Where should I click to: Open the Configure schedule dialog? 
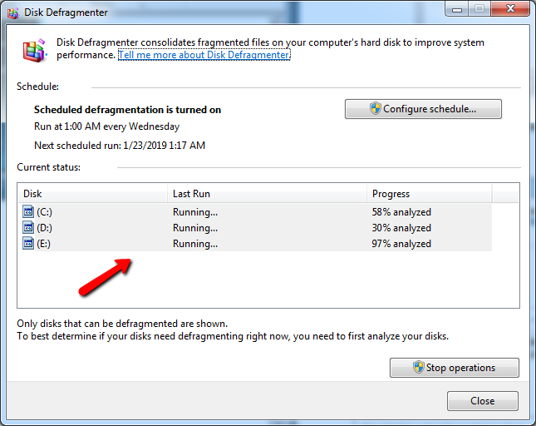[x=423, y=109]
